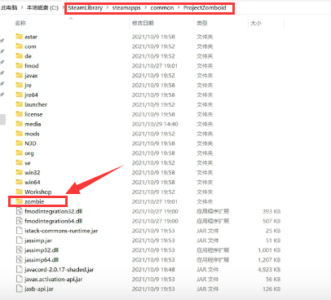This screenshot has height=300, width=331.
Task: Select the win64 folder icon
Action: (19, 182)
